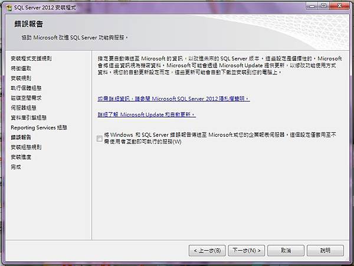Close the SQL Server 2012 setup window
The width and height of the screenshot is (354, 266).
(339, 6)
